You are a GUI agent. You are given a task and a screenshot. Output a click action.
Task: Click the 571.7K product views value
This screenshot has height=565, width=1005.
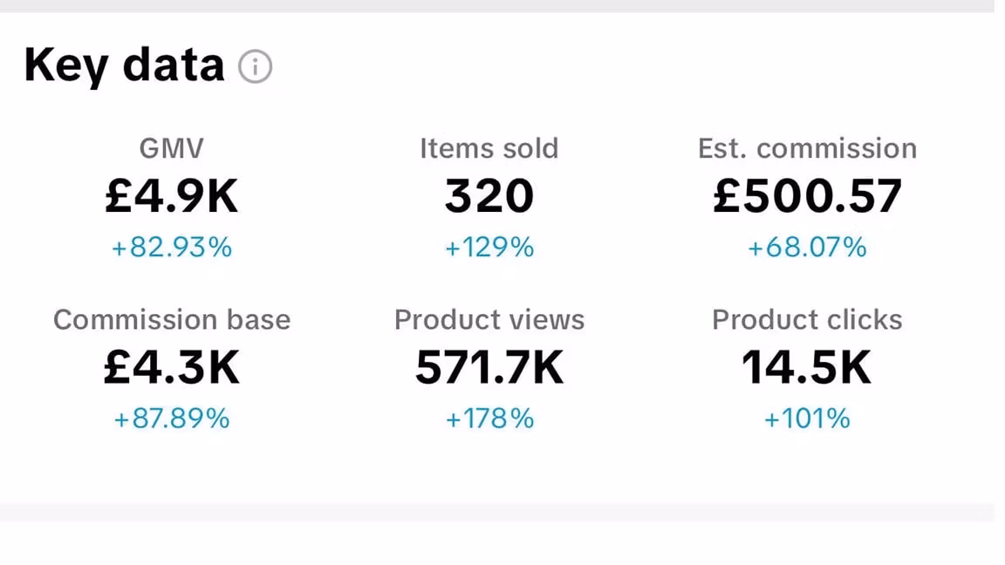(489, 368)
